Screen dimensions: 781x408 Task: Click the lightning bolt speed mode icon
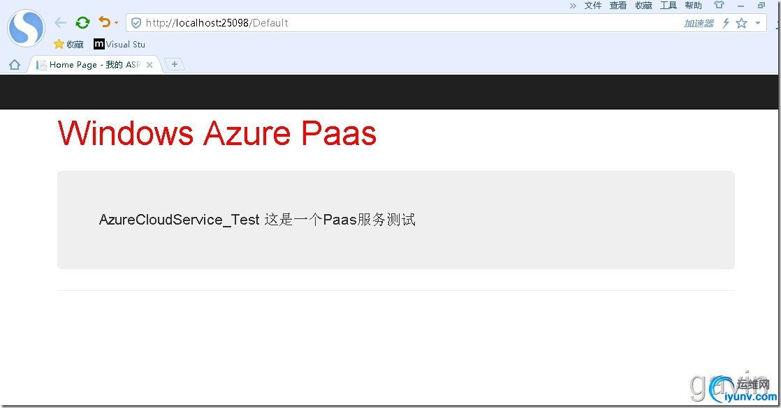pyautogui.click(x=727, y=23)
